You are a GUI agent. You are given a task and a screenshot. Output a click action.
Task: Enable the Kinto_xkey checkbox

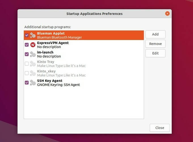27,73
